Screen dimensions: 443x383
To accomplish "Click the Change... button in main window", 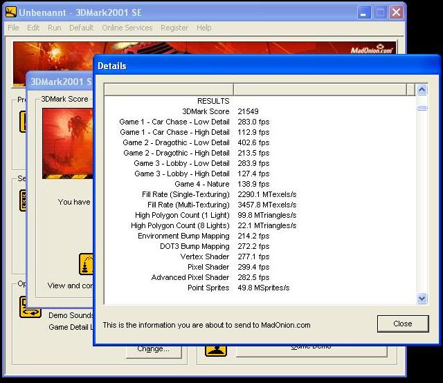I will [x=154, y=349].
